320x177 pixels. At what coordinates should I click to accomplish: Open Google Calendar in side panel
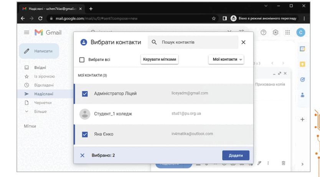tap(302, 49)
